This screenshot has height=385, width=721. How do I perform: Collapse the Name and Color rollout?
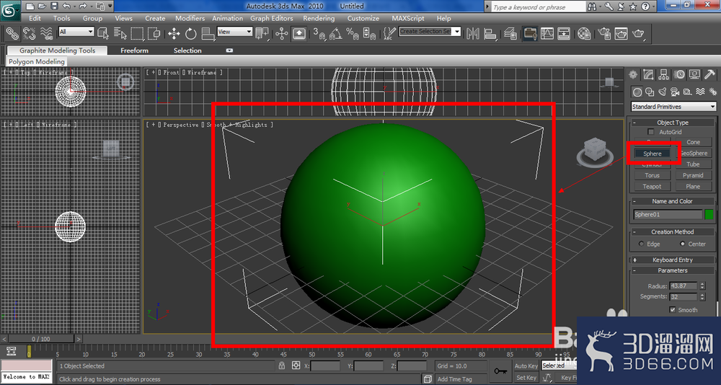point(672,201)
